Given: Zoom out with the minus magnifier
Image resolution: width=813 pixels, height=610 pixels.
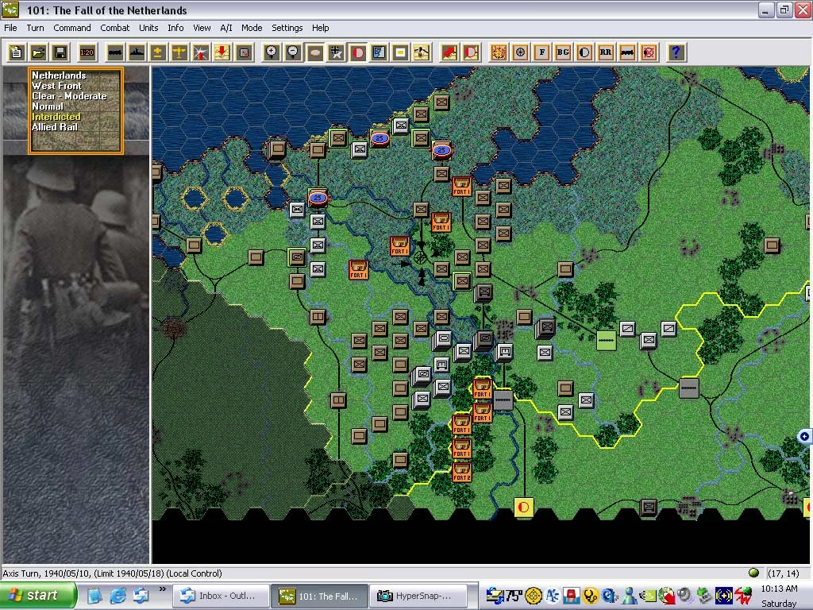Looking at the screenshot, I should click(x=293, y=52).
